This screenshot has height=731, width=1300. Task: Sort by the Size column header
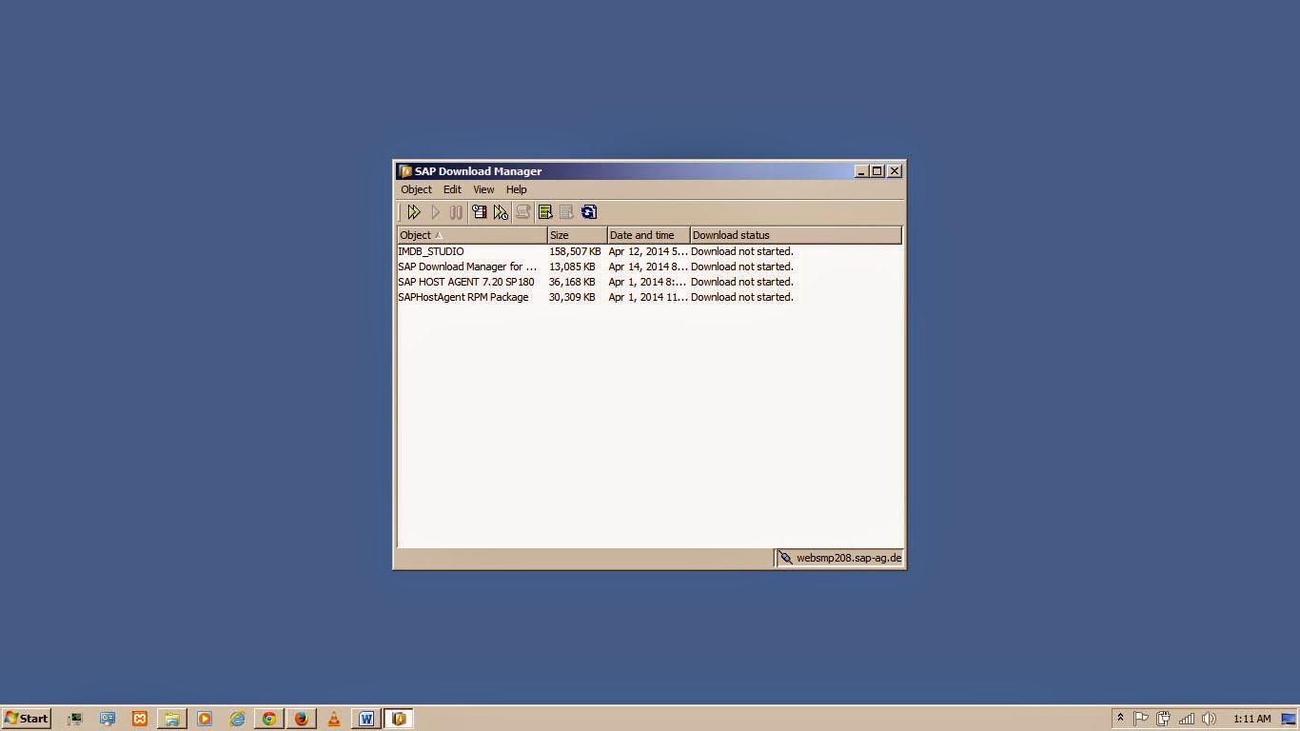578,235
